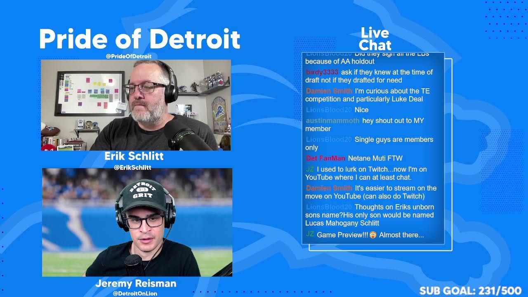Screen dimensions: 528x297
Task: Select Jeremy Reisman's webcam feed
Action: [x=137, y=222]
